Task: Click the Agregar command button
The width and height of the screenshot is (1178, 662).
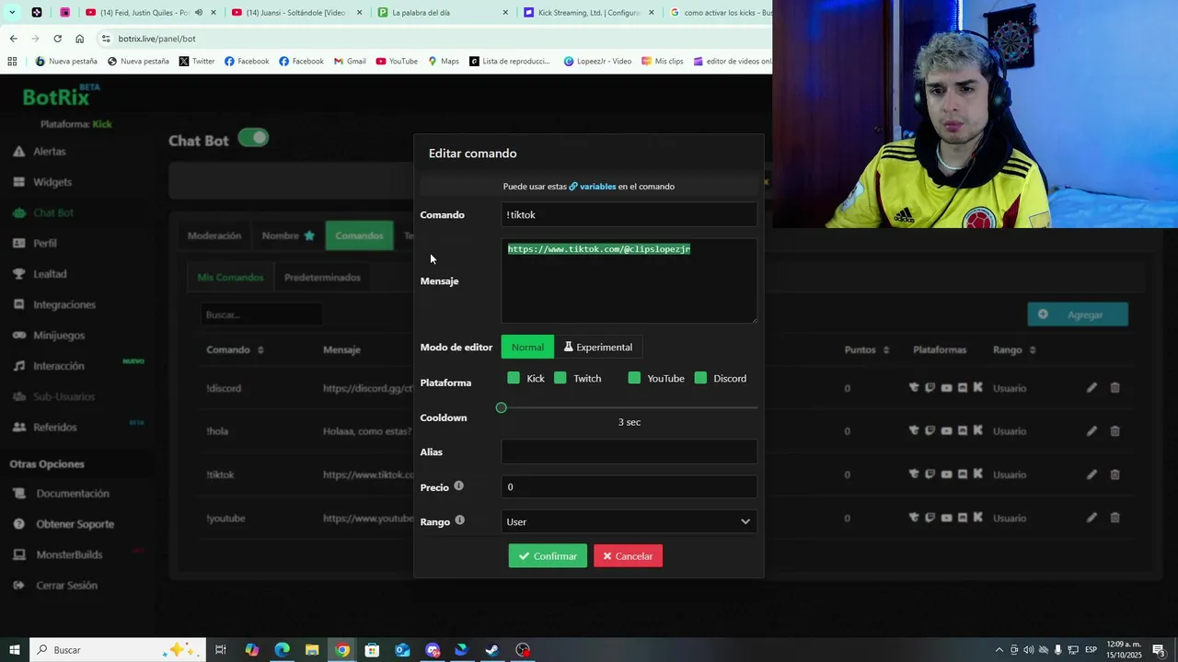Action: pos(1078,314)
